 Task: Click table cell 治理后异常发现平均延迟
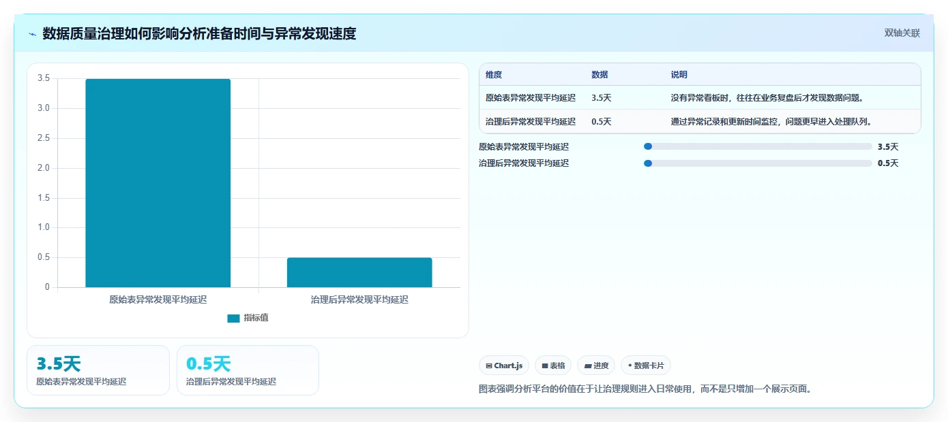531,122
